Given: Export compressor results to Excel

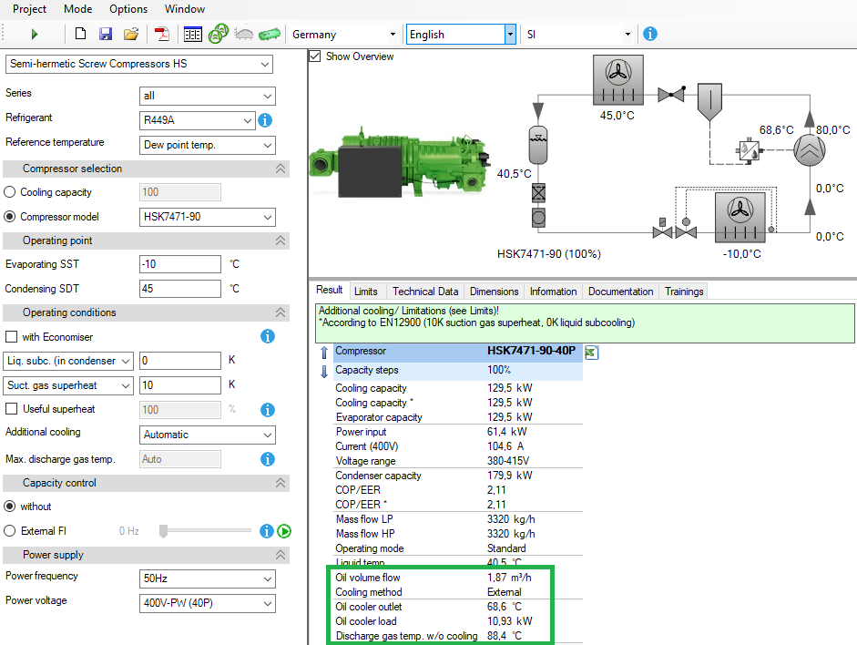Looking at the screenshot, I should pyautogui.click(x=591, y=351).
